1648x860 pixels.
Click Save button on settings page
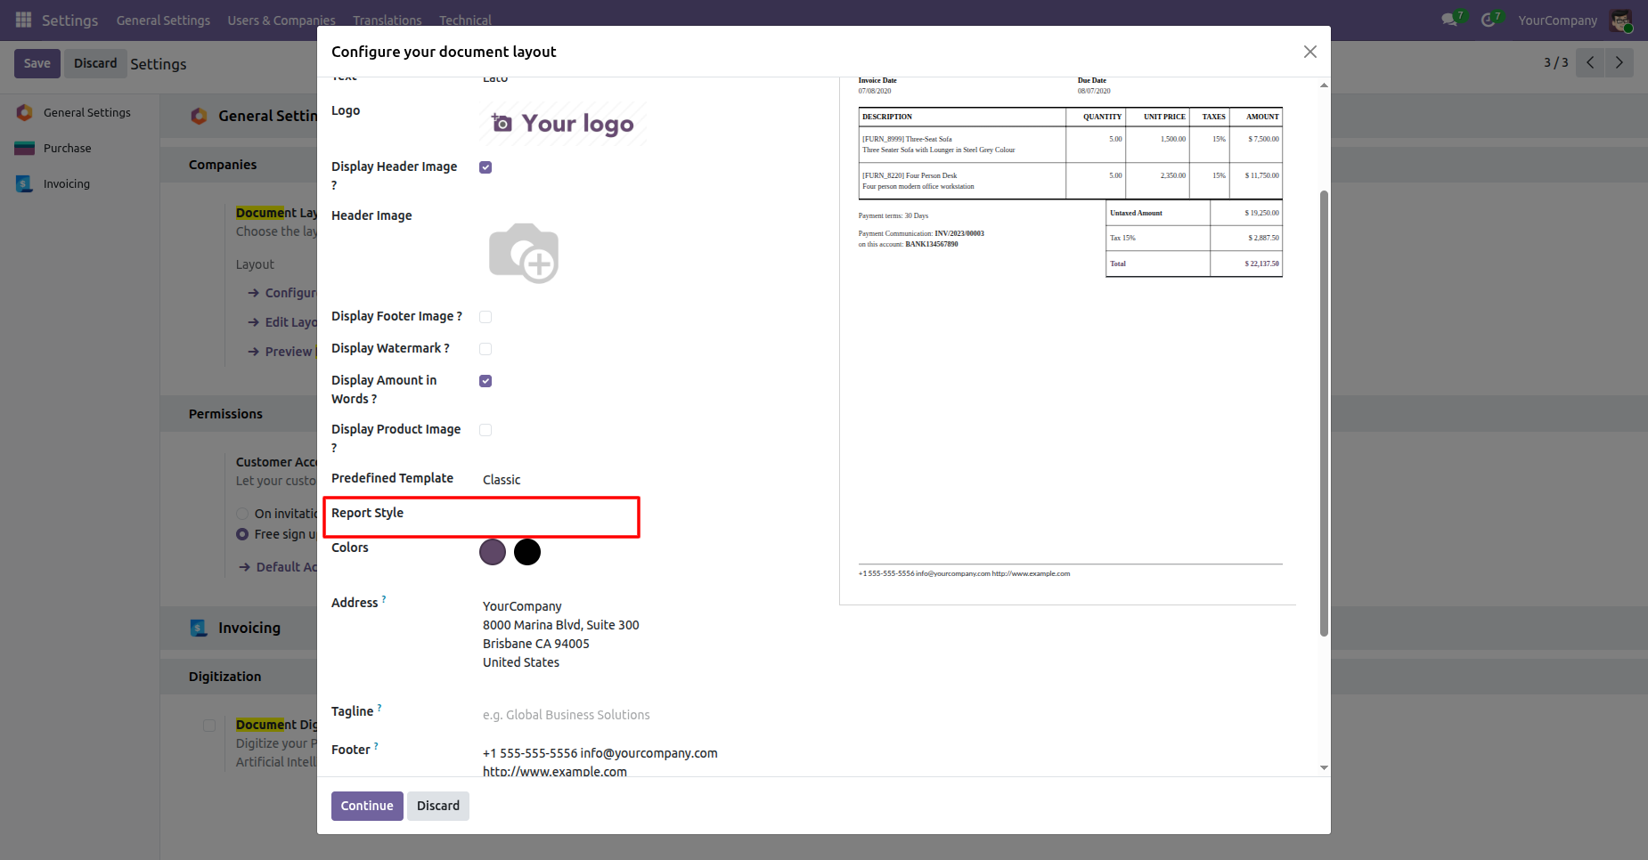pyautogui.click(x=37, y=63)
